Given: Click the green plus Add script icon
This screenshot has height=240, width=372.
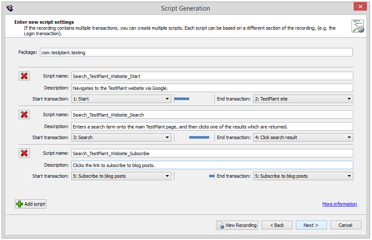Looking at the screenshot, I should click(20, 204).
